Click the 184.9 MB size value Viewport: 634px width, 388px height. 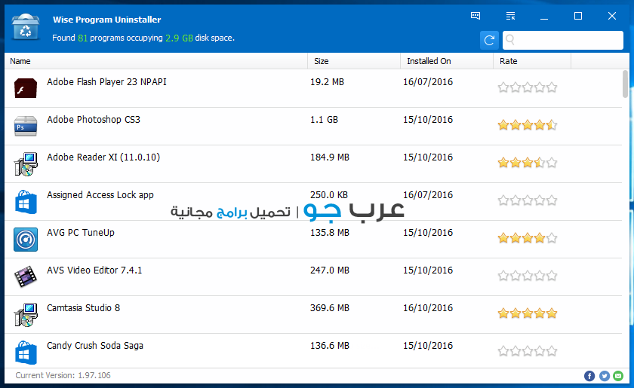pos(330,157)
